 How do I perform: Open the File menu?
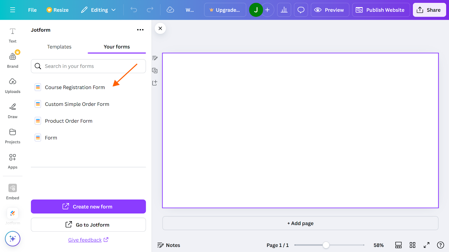click(32, 10)
